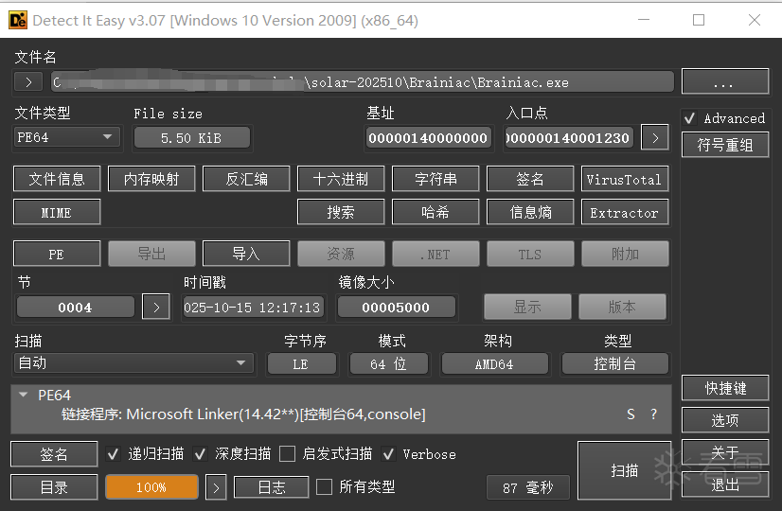
Task: Close the Detect It Easy window
Action: point(755,20)
